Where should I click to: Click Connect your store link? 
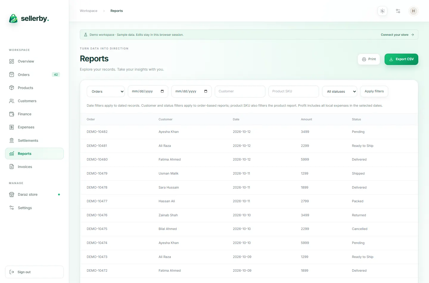coord(397,35)
